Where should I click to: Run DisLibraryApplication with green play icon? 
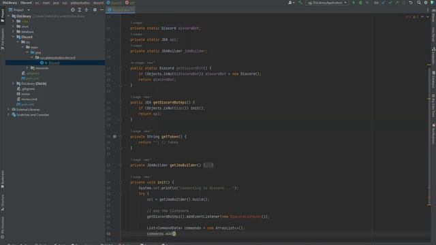coord(354,3)
